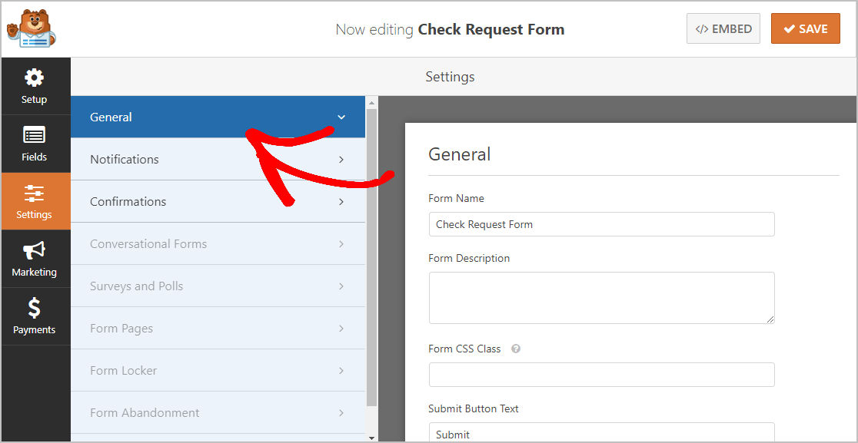Click the Submit Button Text label

[474, 408]
